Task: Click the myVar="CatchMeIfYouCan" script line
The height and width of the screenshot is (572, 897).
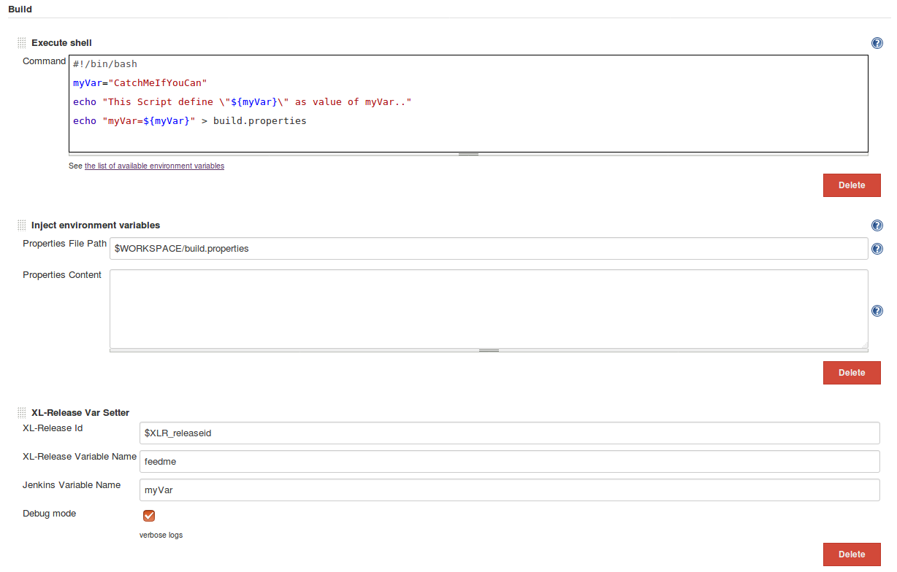Action: 140,83
